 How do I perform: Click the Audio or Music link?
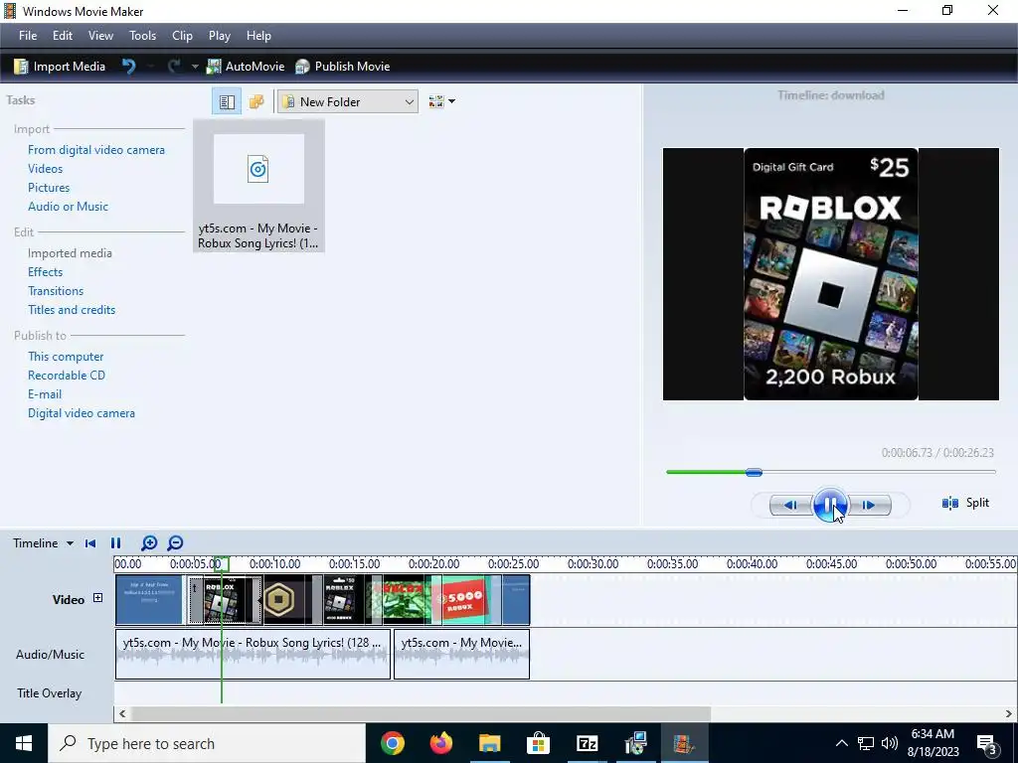[x=69, y=207]
